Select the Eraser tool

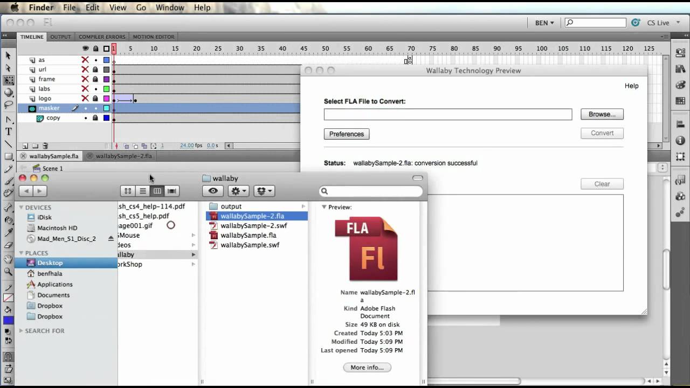[x=8, y=245]
